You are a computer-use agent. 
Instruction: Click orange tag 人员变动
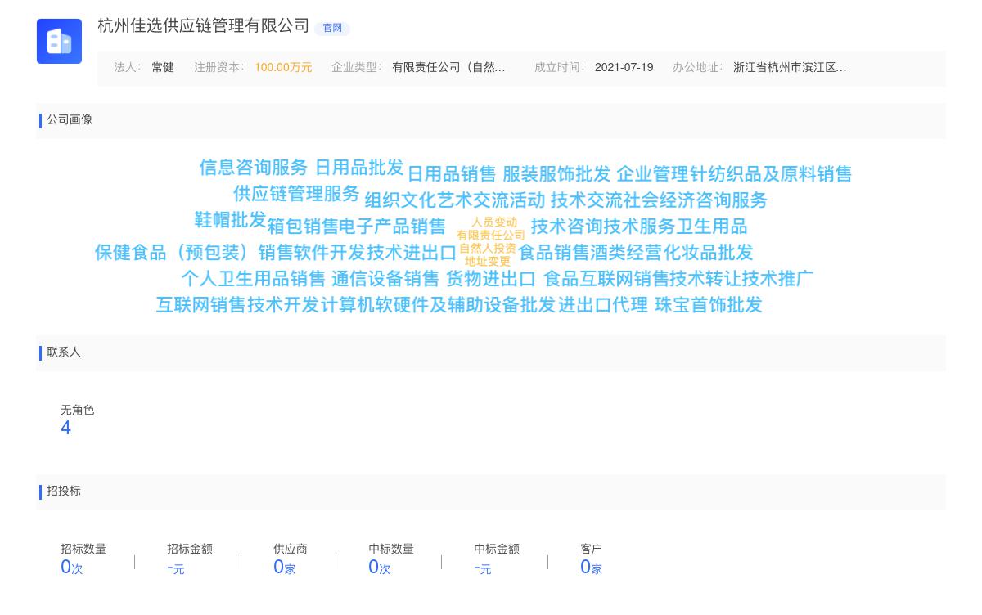[494, 222]
